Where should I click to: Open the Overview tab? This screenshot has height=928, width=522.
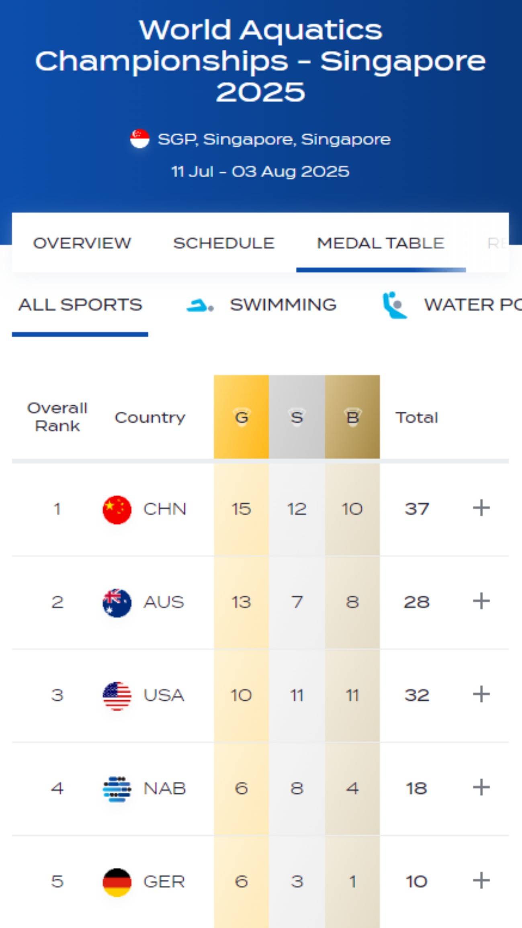82,243
